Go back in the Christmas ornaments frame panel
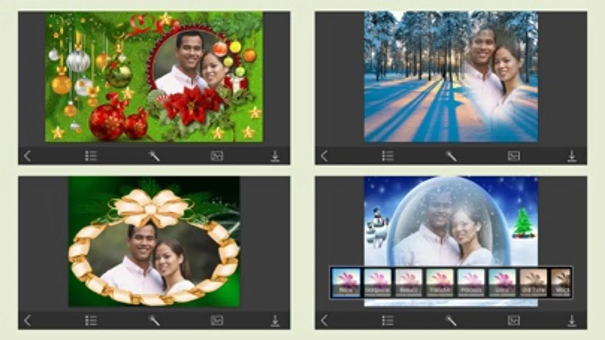This screenshot has height=340, width=605. pyautogui.click(x=27, y=156)
